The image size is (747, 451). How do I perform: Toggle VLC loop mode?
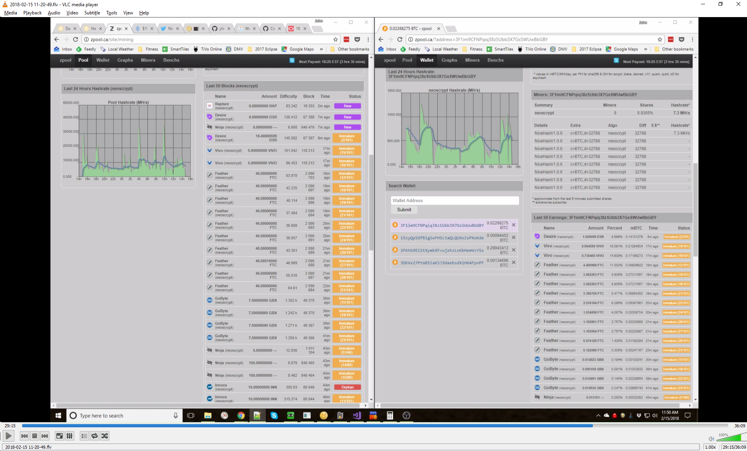point(94,436)
